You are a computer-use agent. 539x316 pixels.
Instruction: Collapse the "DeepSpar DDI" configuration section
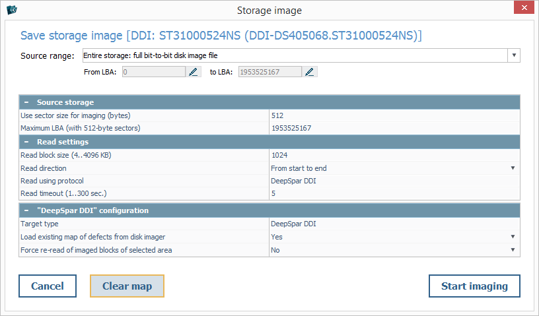[26, 210]
